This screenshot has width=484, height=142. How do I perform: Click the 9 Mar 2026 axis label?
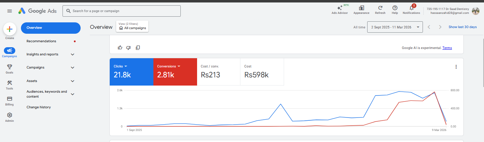click(439, 130)
